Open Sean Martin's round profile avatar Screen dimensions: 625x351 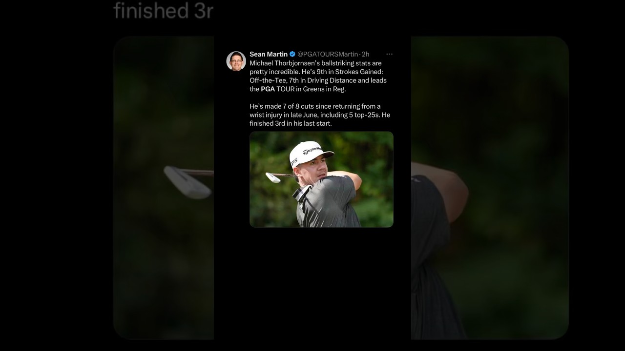point(236,61)
